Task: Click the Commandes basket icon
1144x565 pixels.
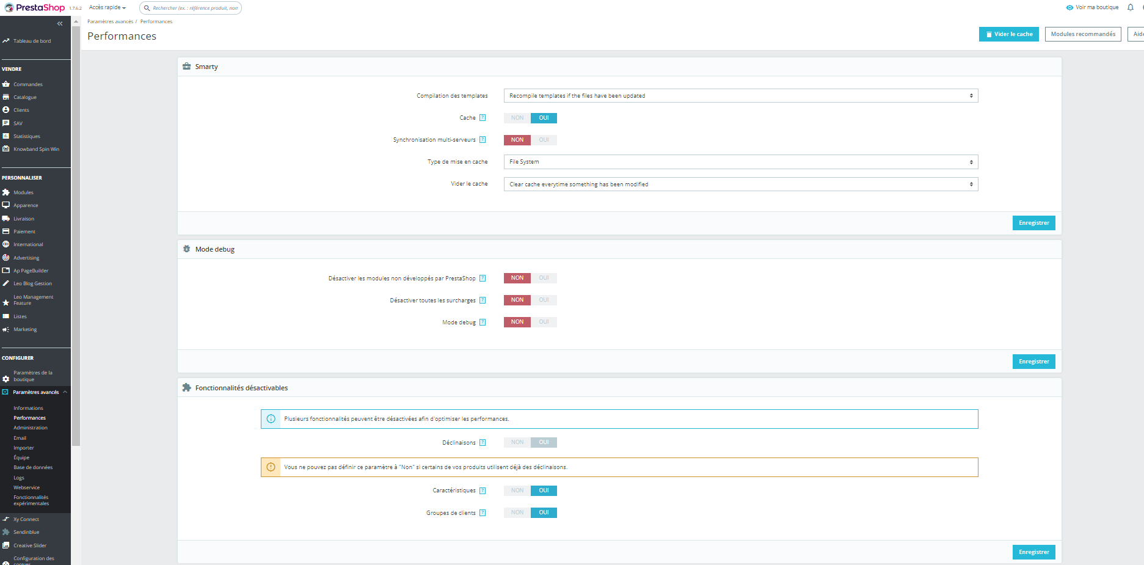Action: (x=6, y=84)
